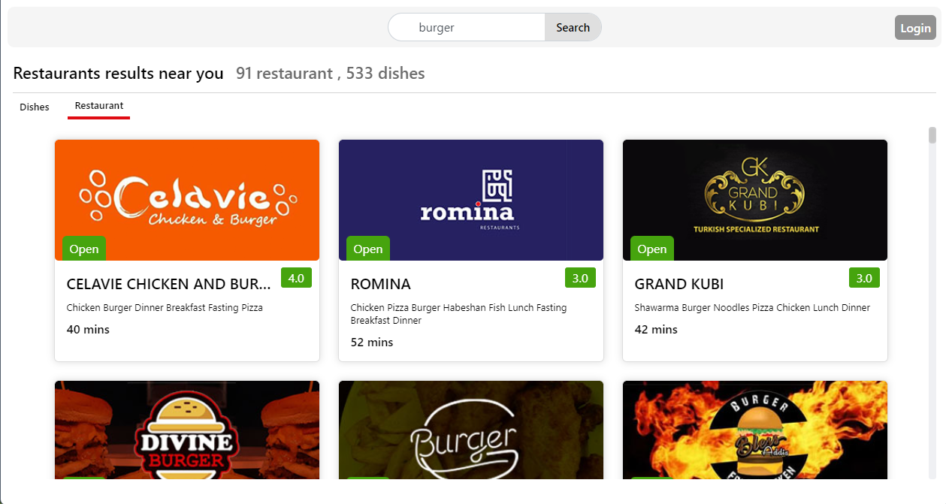Open the Romina restaurants banner image
Screen dimensions: 946x504
point(471,200)
